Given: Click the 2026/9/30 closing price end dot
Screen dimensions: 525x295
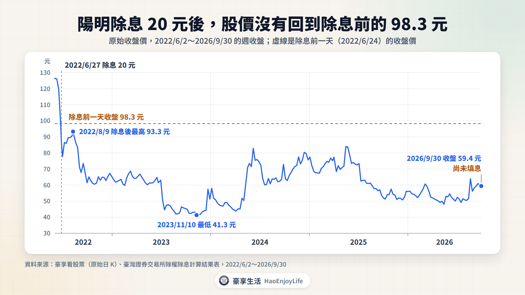Looking at the screenshot, I should (481, 186).
